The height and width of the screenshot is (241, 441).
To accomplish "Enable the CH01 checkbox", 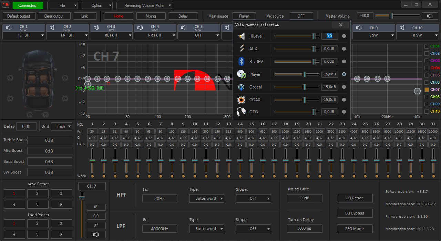I will (x=427, y=46).
